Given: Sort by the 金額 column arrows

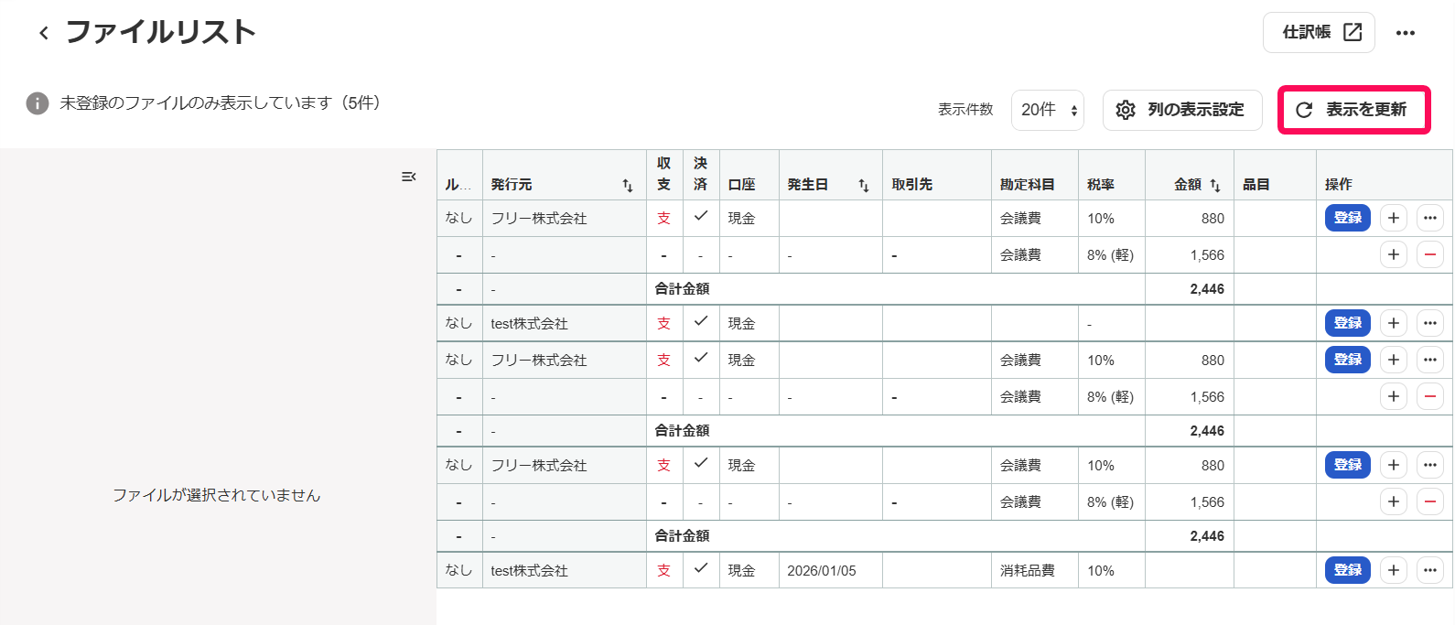Looking at the screenshot, I should click(x=1214, y=186).
